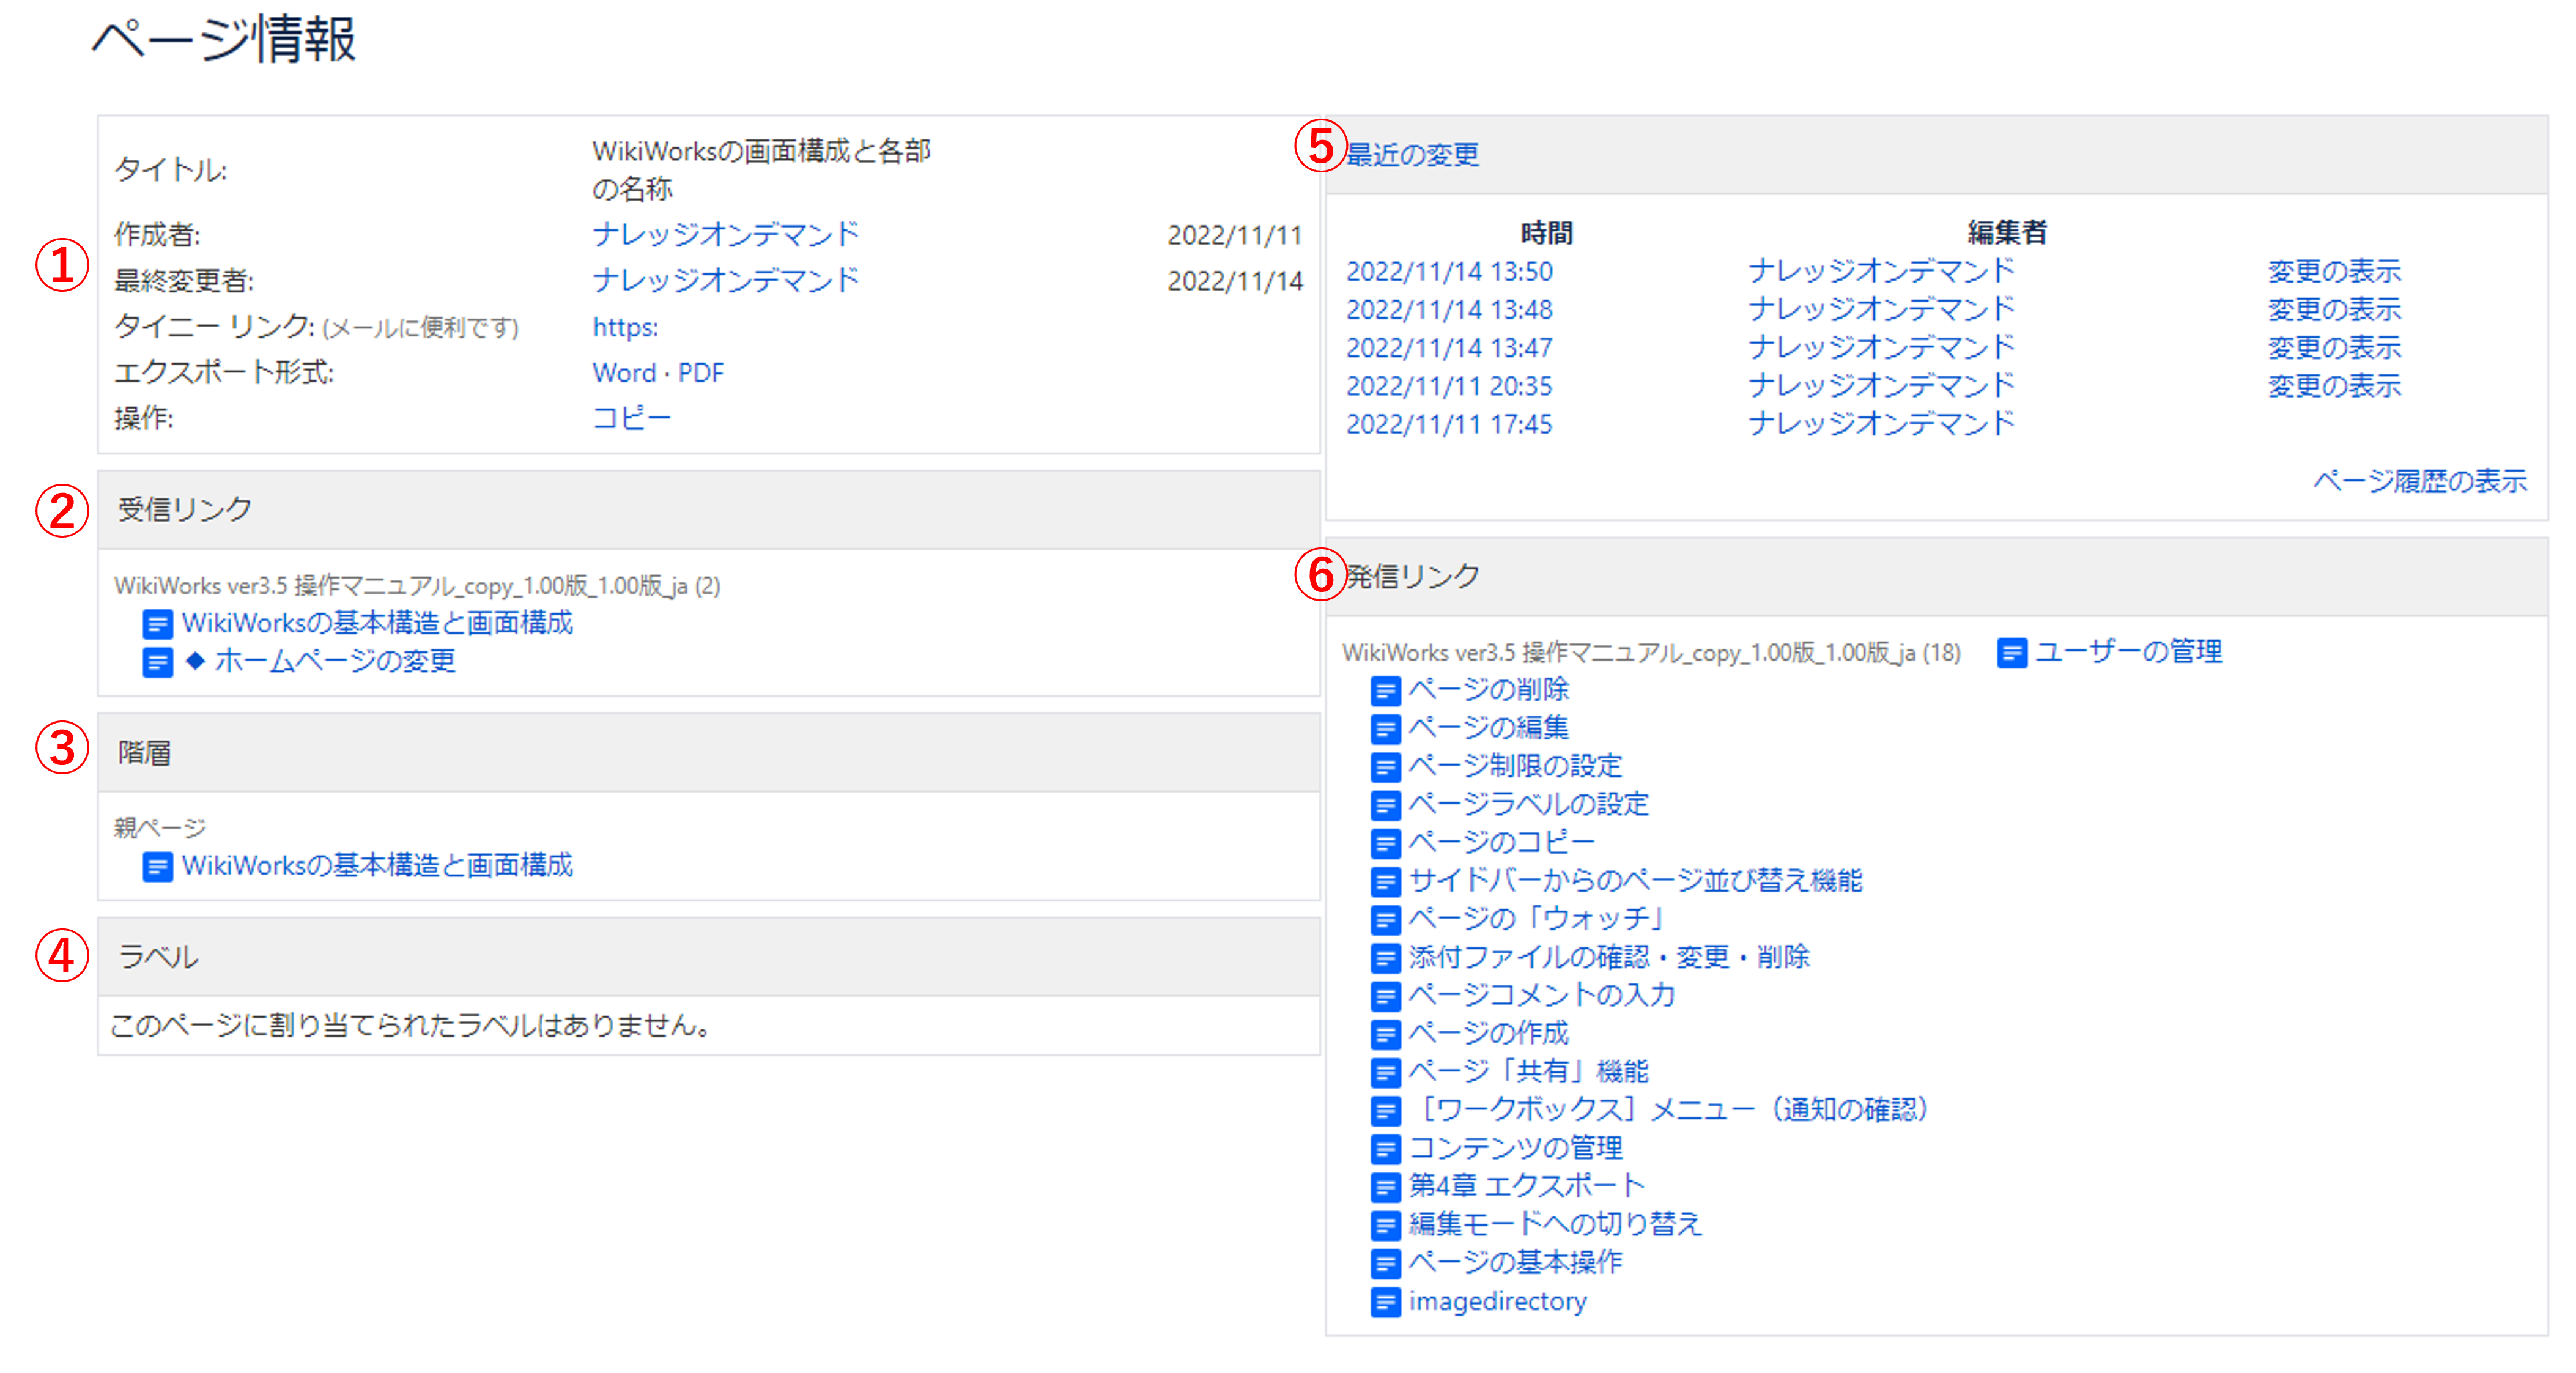This screenshot has width=2576, height=1373.
Task: Open imagedirectory link
Action: click(1497, 1301)
